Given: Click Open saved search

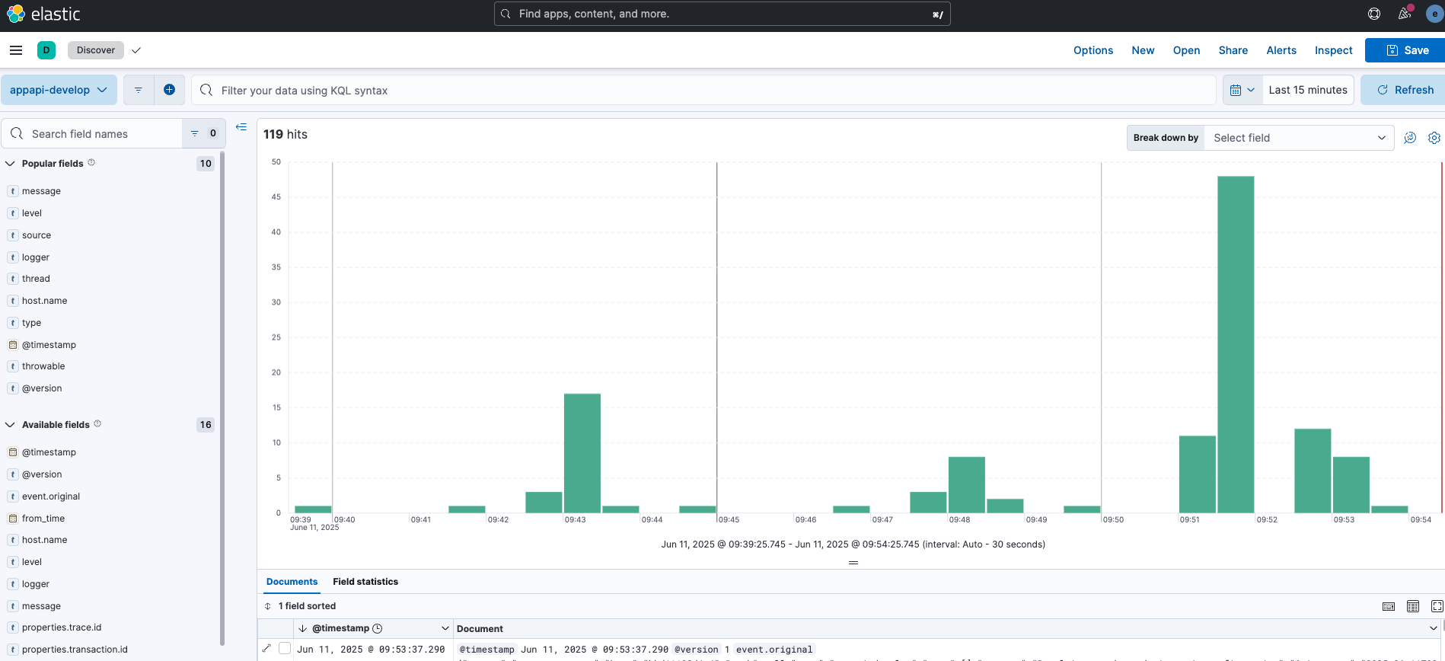Looking at the screenshot, I should 1186,50.
